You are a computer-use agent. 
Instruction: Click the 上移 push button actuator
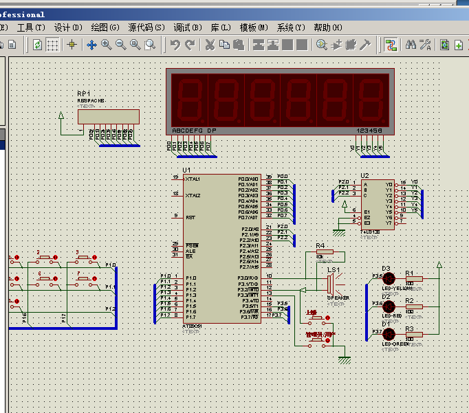317,318
